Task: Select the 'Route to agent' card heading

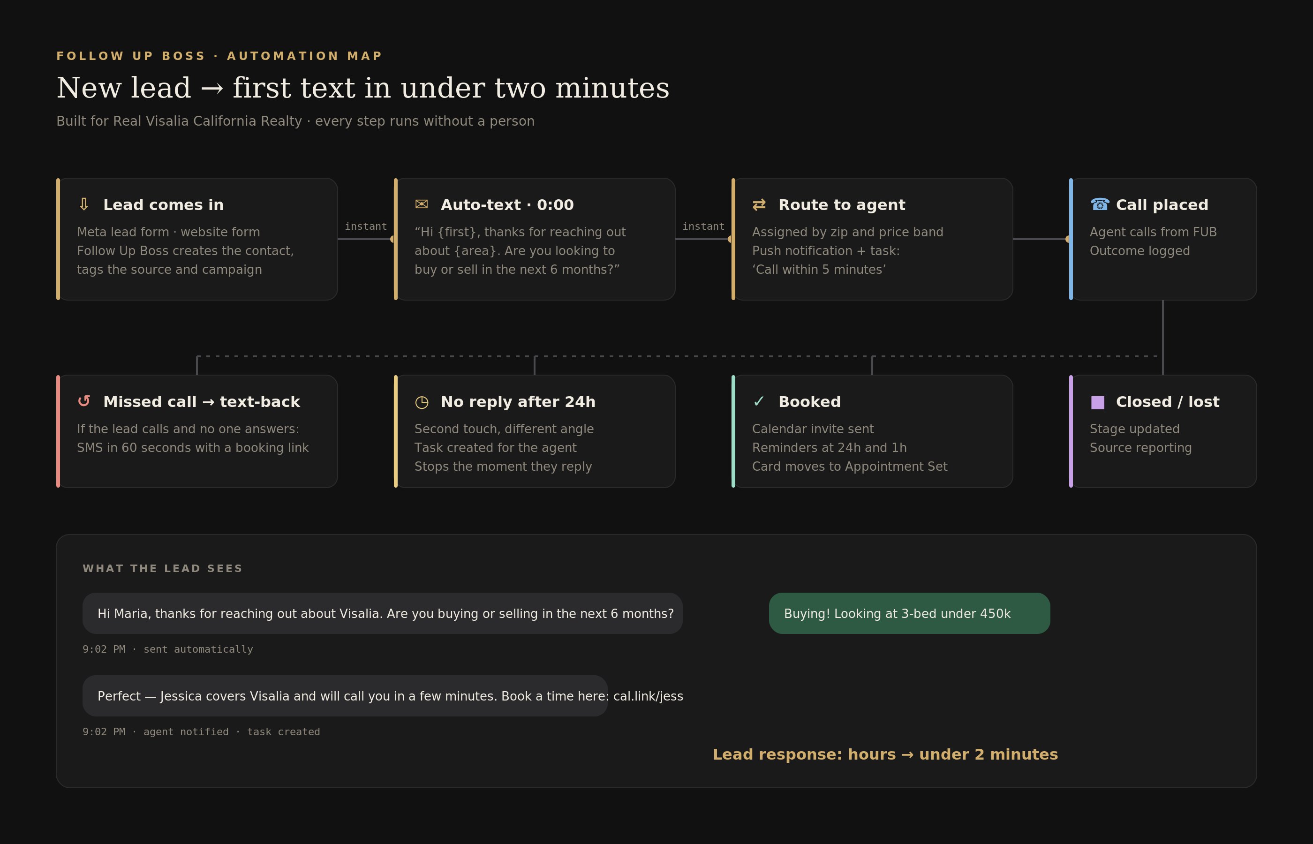Action: (x=842, y=205)
